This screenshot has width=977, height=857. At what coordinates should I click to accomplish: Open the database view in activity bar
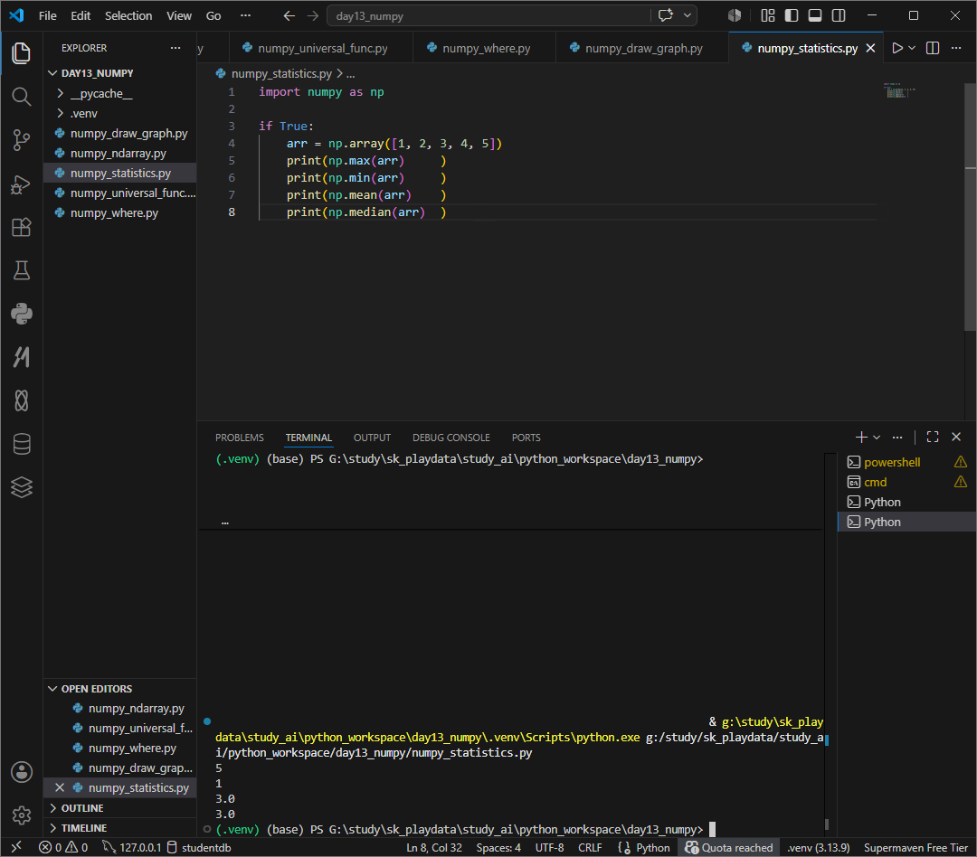pos(21,444)
